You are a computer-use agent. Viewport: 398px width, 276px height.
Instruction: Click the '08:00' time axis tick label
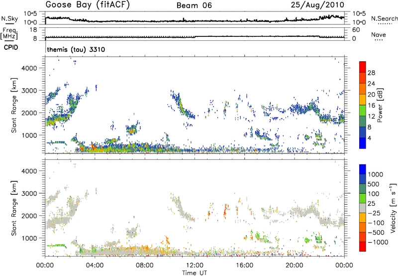[x=145, y=266]
